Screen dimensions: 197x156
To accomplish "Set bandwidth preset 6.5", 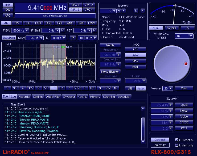I will click(61, 88).
